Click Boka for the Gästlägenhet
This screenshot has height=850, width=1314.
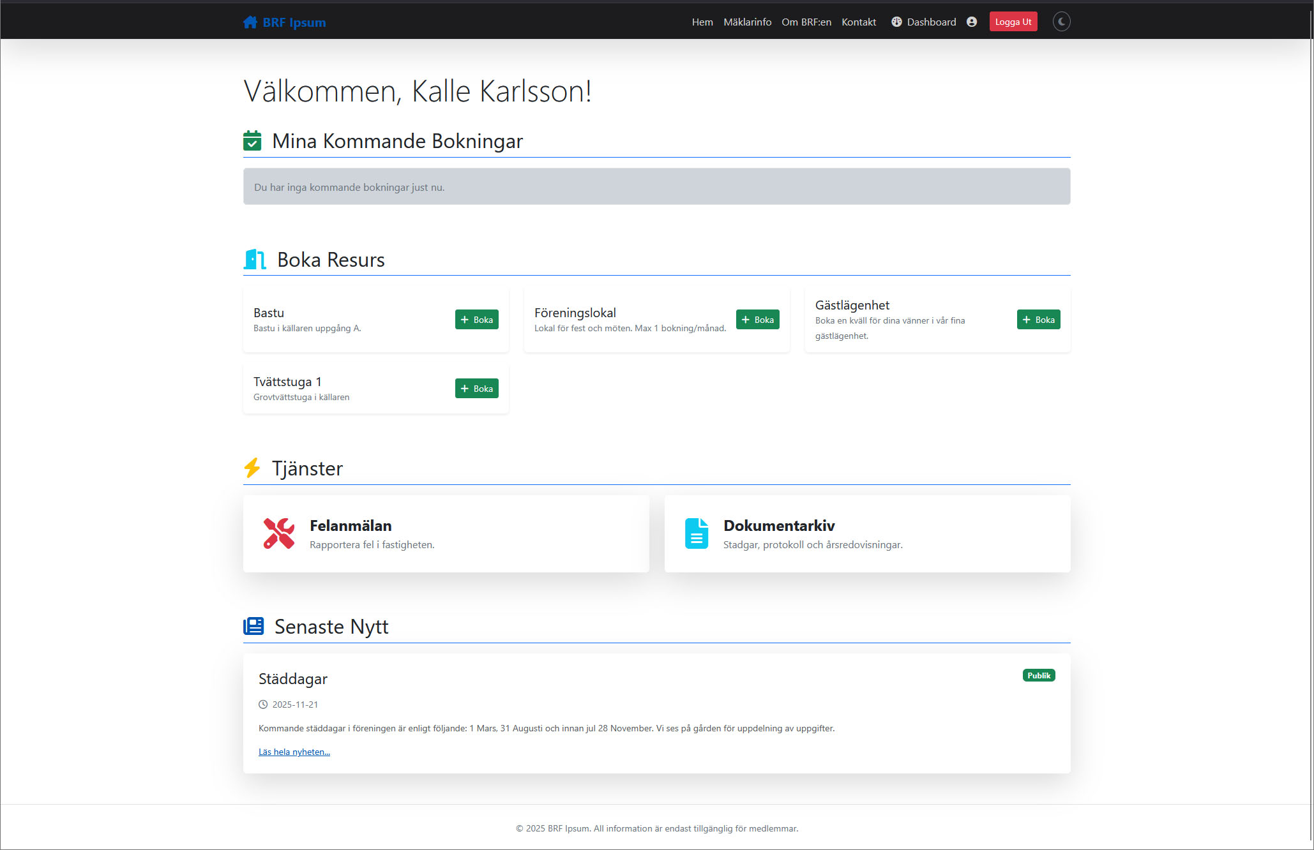[1038, 320]
